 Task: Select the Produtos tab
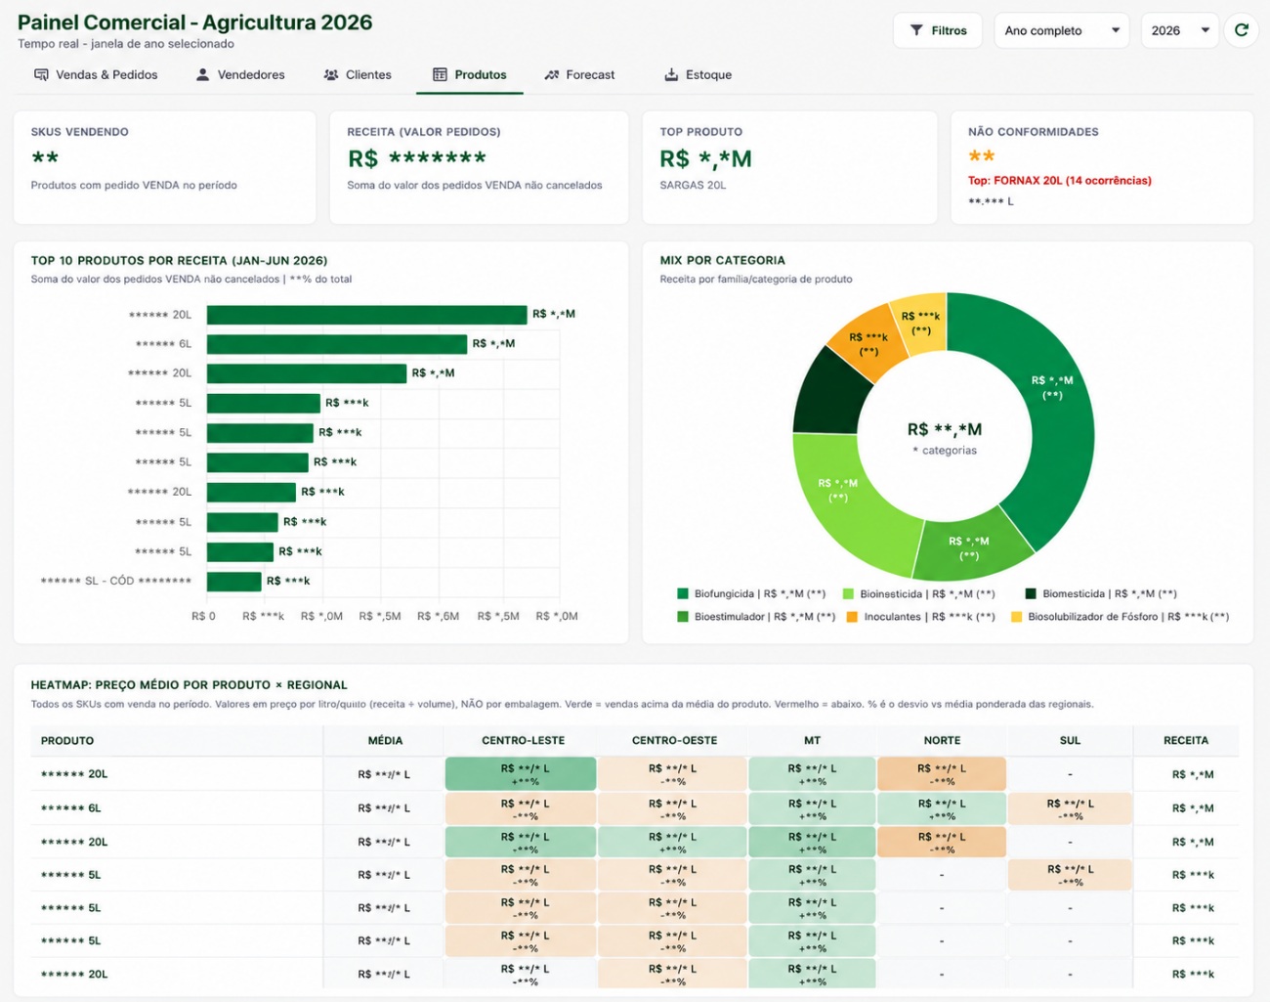tap(470, 74)
